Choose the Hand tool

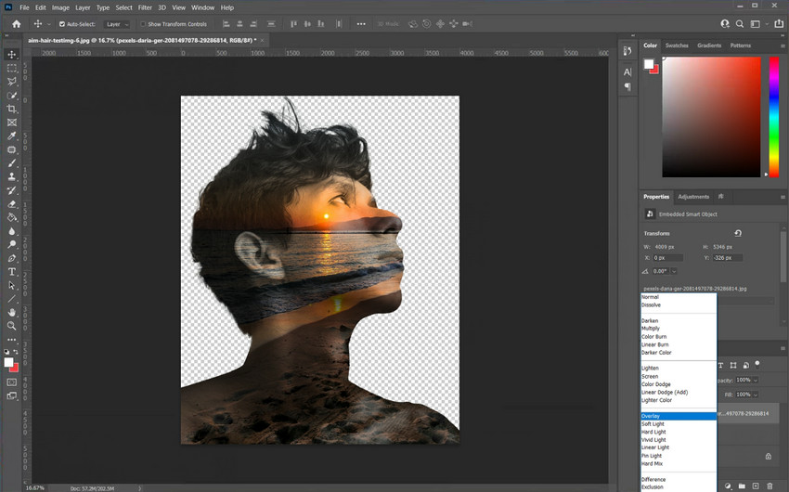(x=12, y=313)
